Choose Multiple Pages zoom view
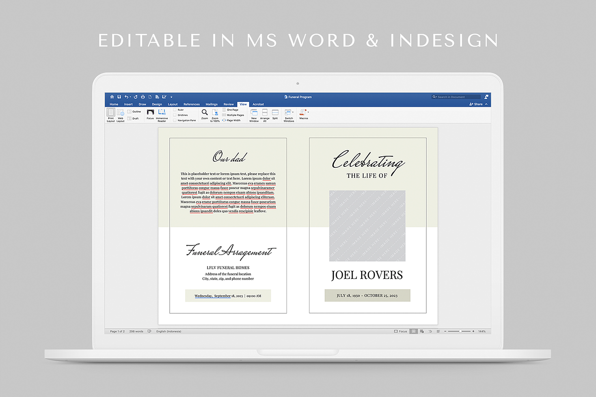 233,115
